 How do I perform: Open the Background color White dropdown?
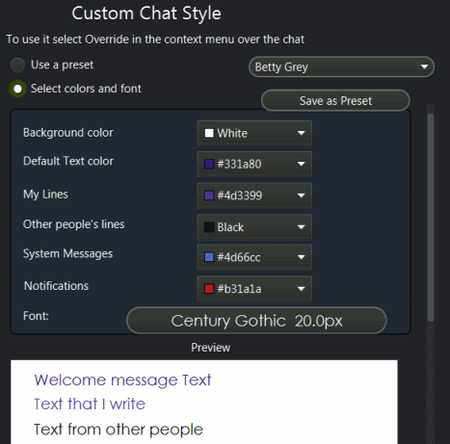click(254, 133)
